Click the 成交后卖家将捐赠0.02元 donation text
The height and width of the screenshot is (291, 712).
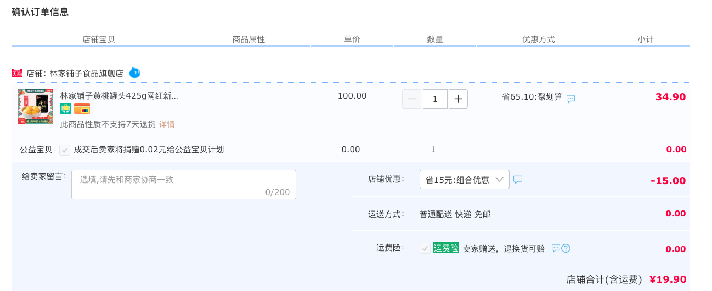[149, 150]
